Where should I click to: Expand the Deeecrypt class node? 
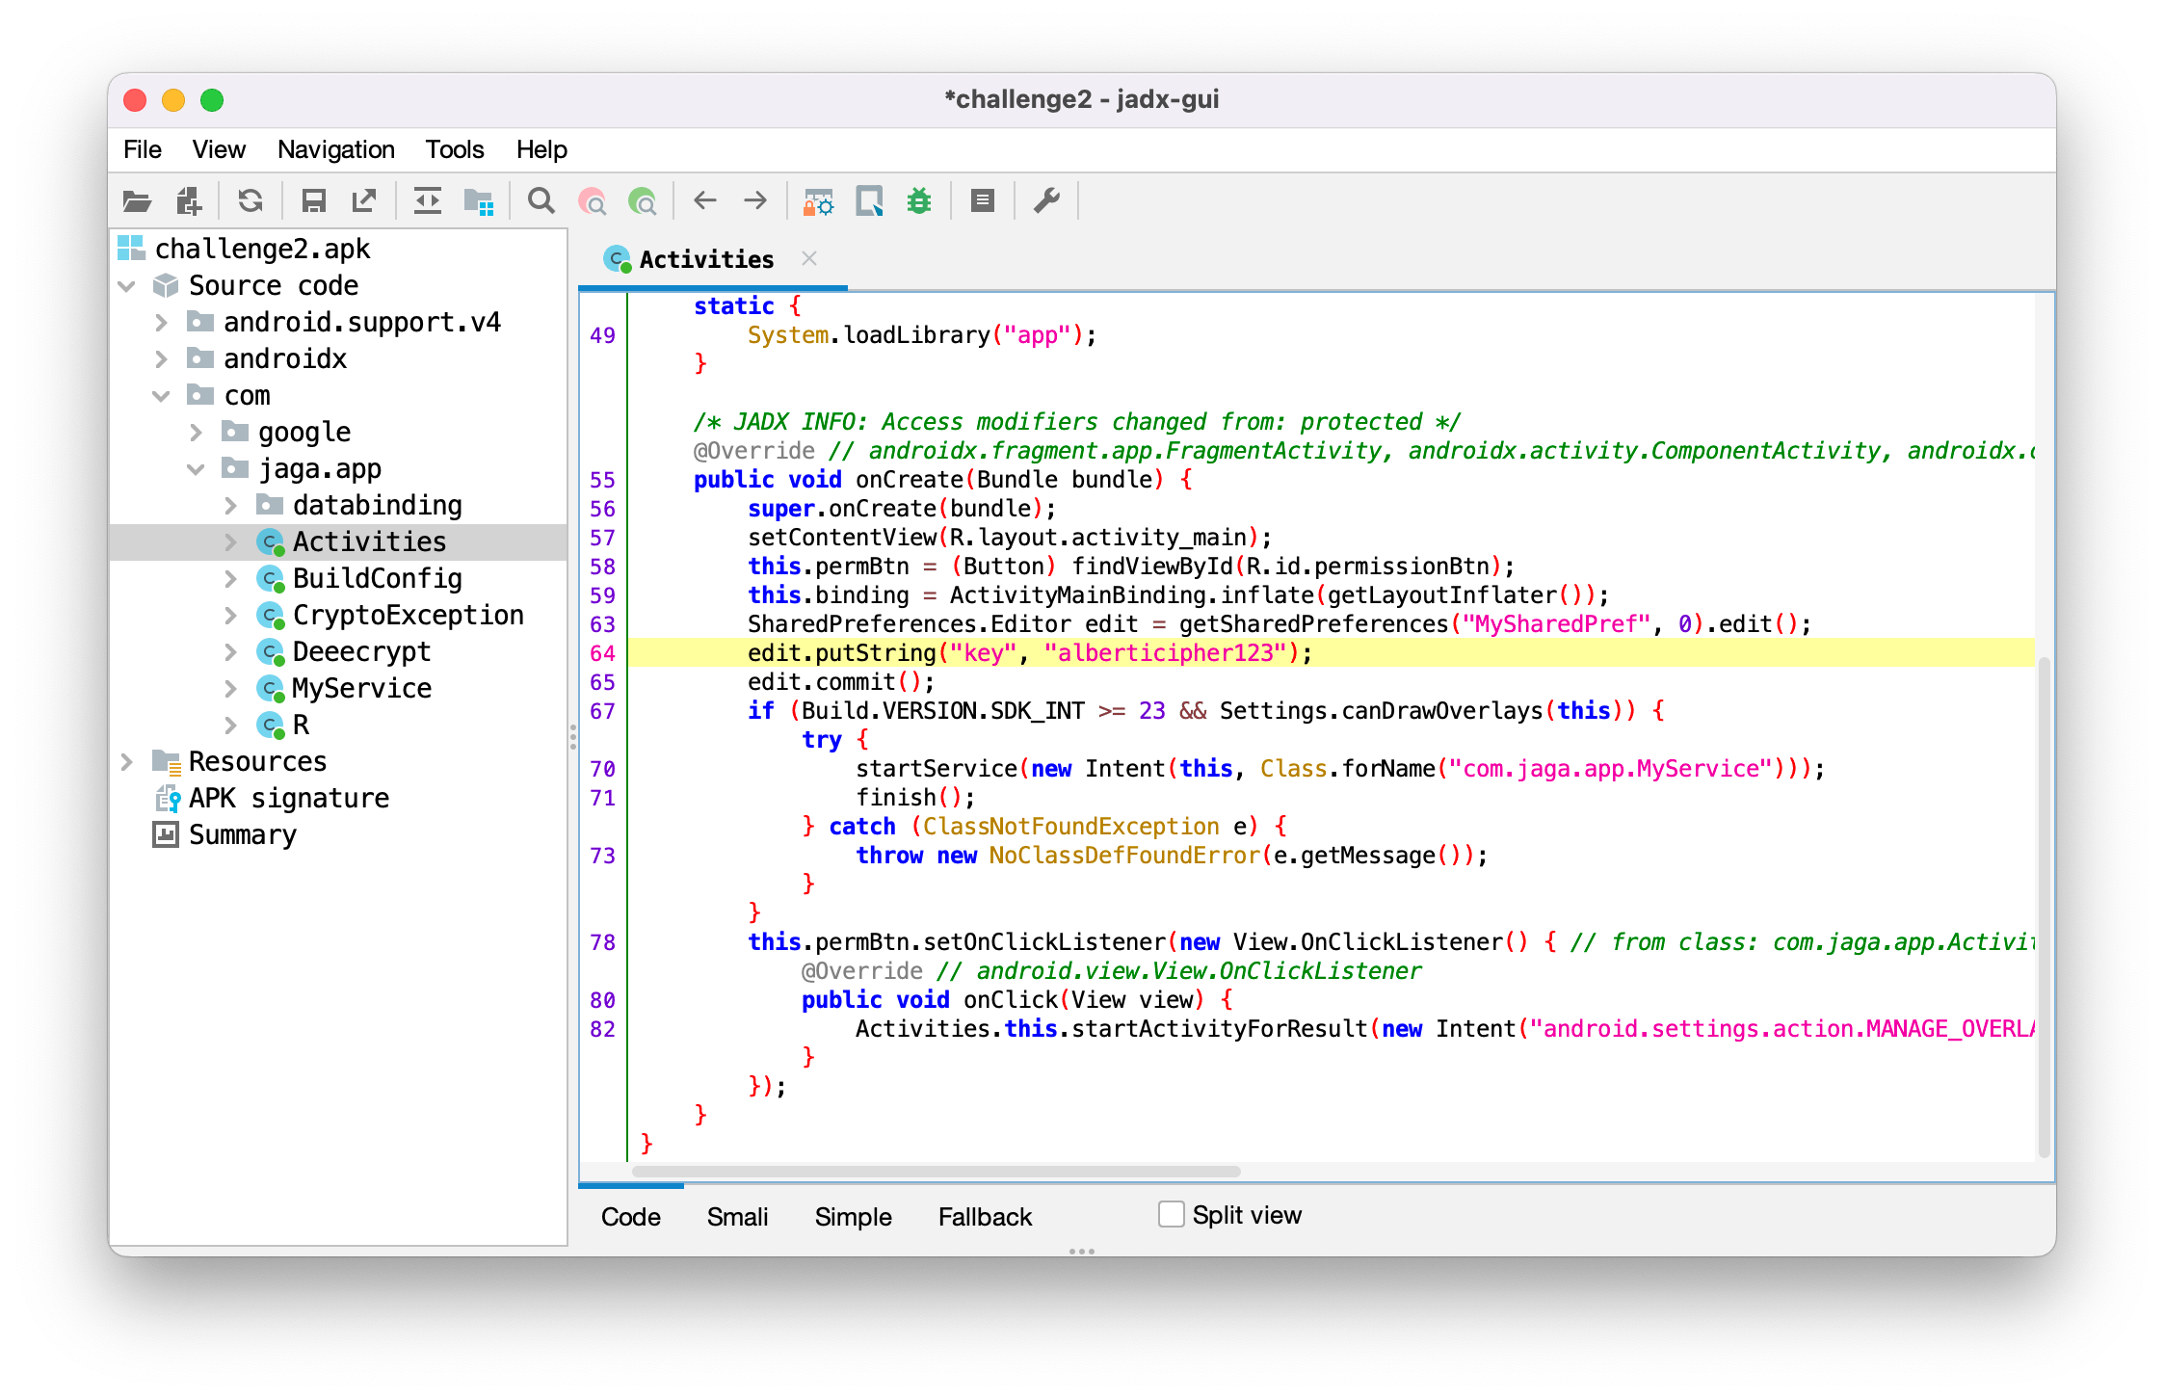(230, 652)
